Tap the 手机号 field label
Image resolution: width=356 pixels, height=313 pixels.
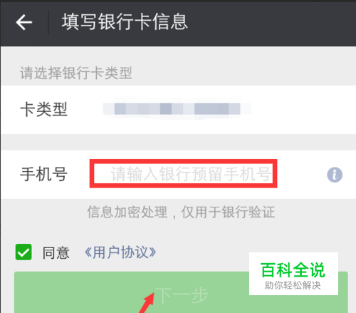[44, 174]
